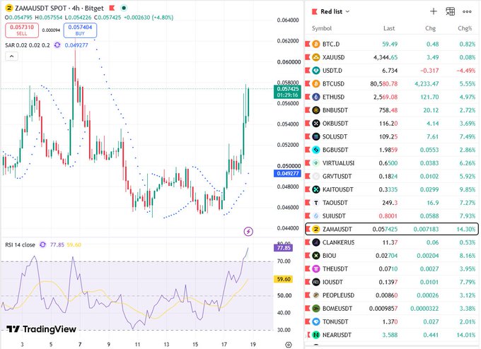Screen dimensions: 481x349
Task: Click the red flag on SOLUSDT row
Action: [308, 136]
